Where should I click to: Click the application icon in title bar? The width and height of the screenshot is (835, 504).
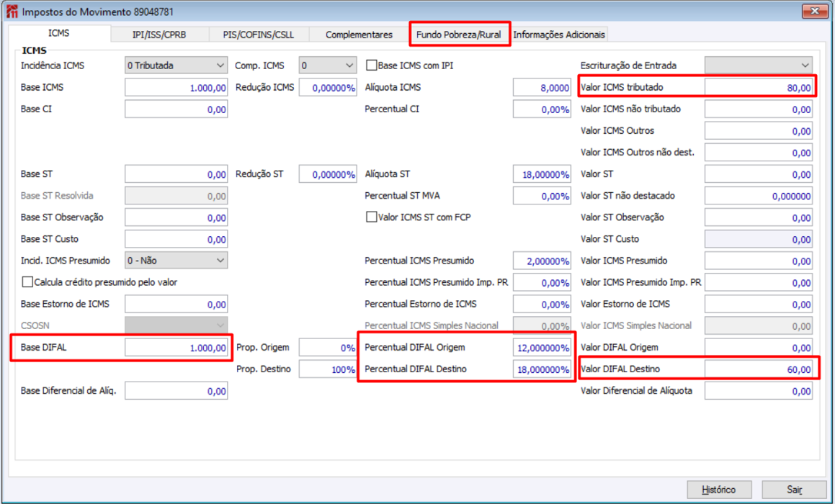click(12, 12)
